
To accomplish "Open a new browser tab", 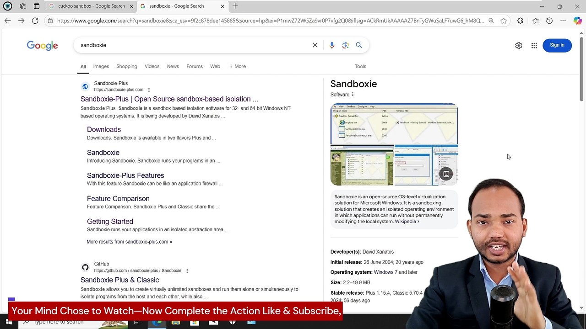I will pos(235,6).
